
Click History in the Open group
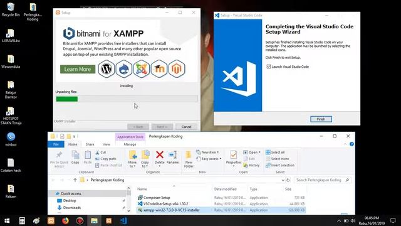pyautogui.click(x=251, y=165)
